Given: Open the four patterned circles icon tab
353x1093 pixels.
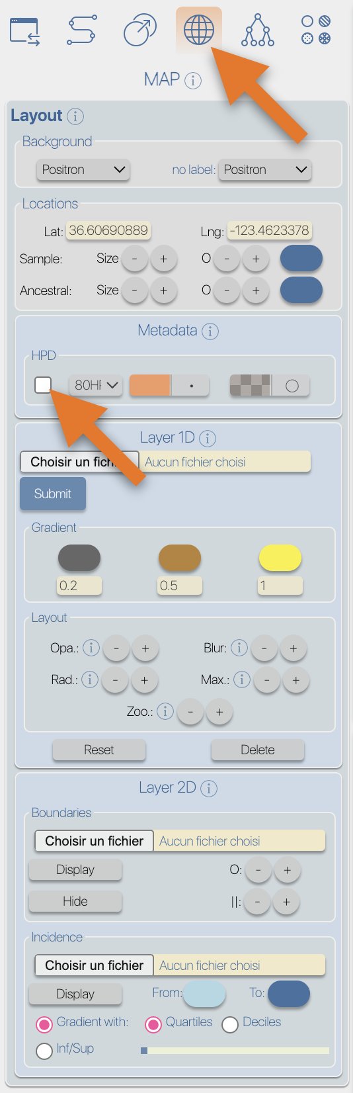Looking at the screenshot, I should coord(315,30).
